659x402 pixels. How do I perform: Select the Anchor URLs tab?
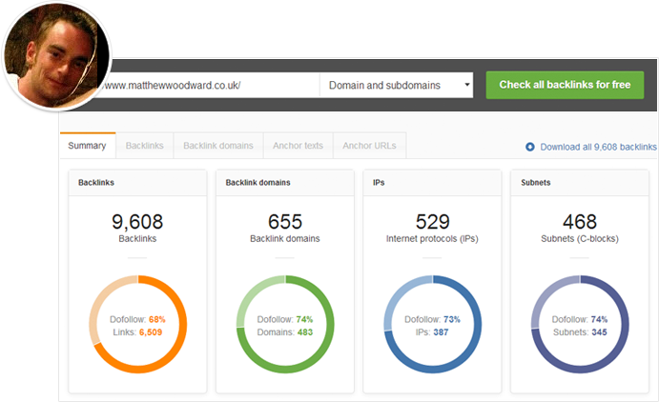[x=371, y=146]
